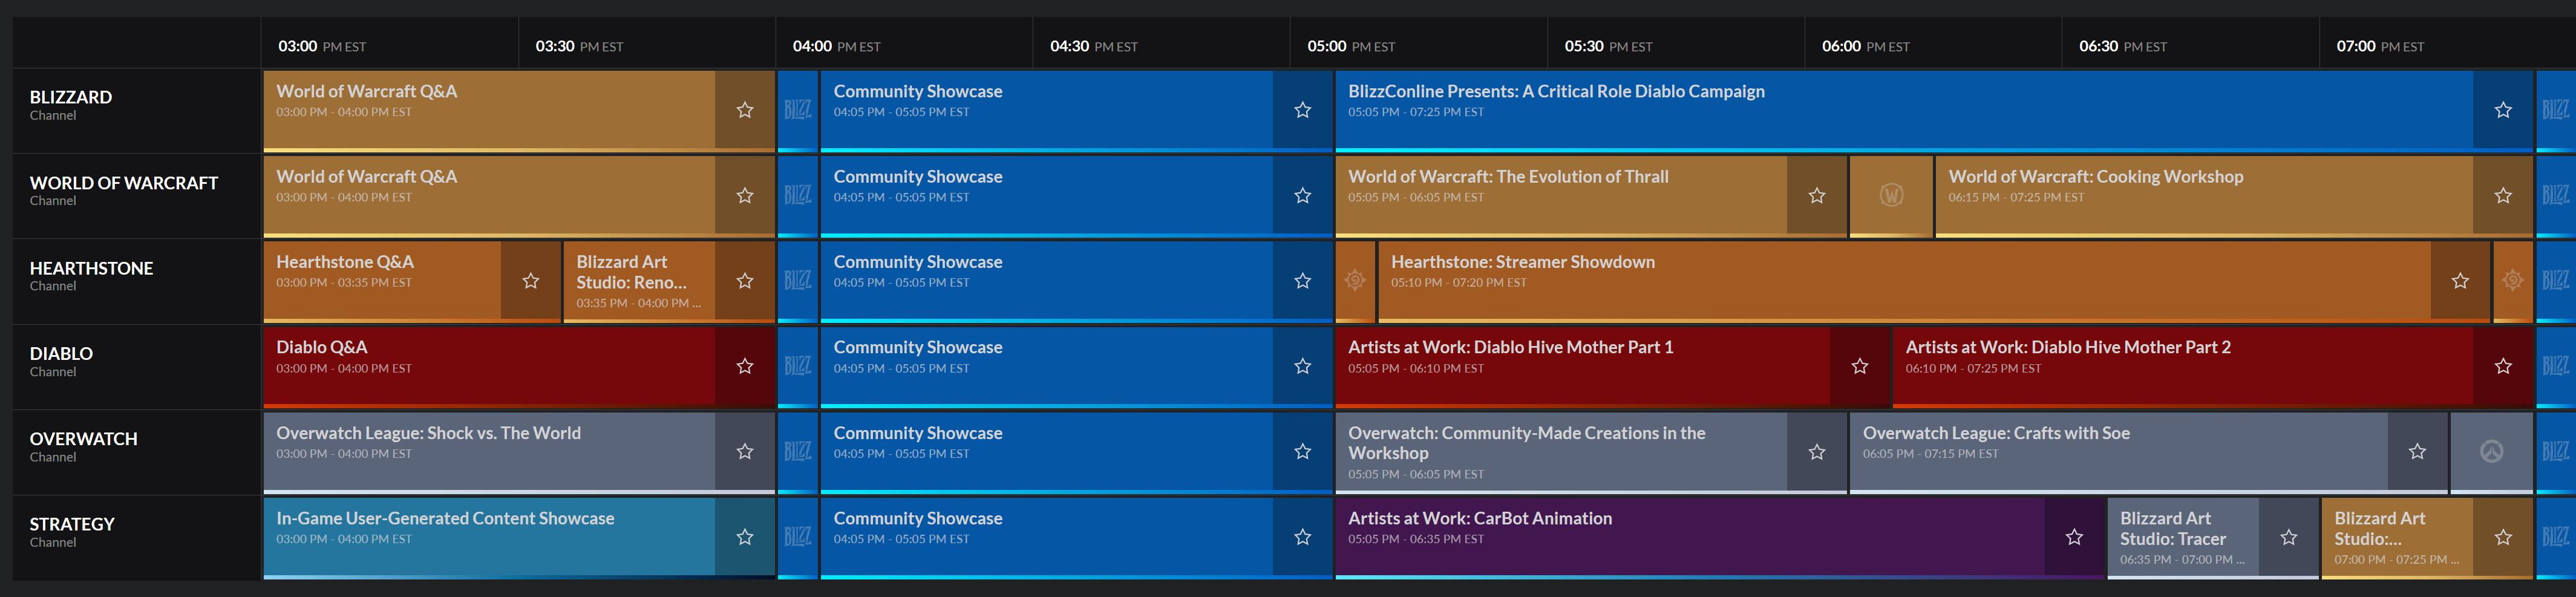Screen dimensions: 2576x597
Task: Favorite Diablo Hive Mother Part 2
Action: (2503, 366)
